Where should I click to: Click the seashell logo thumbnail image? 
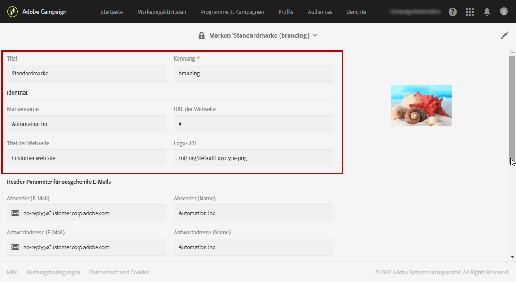[421, 105]
